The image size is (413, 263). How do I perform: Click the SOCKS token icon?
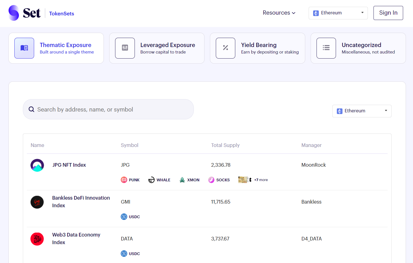[211, 180]
